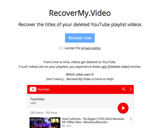The height and width of the screenshot is (128, 161).
Task: Tick the privacy policy acceptance checkbox
Action: pos(61,48)
